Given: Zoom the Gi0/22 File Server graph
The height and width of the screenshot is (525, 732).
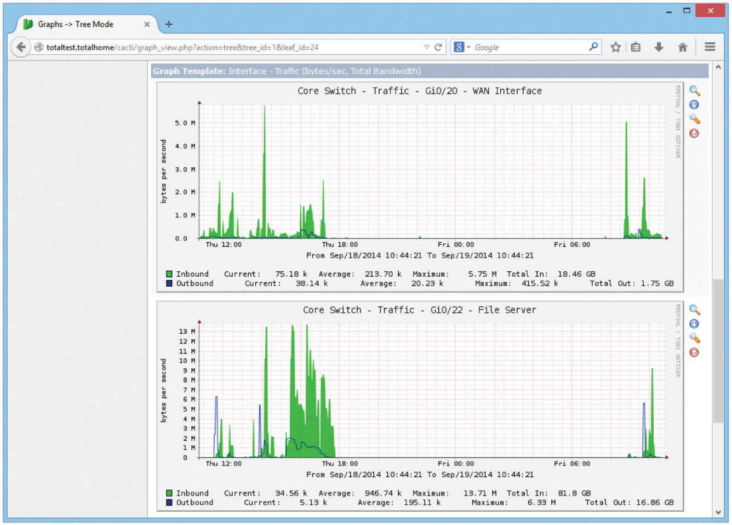Looking at the screenshot, I should (x=694, y=310).
